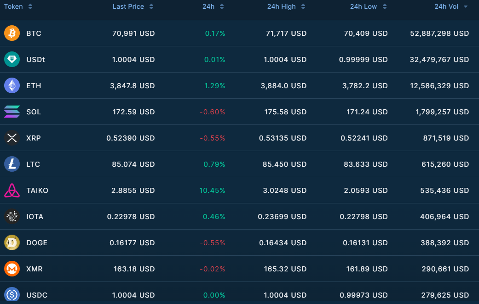Select the pink TAIKO logo
This screenshot has height=304, width=479.
[12, 190]
